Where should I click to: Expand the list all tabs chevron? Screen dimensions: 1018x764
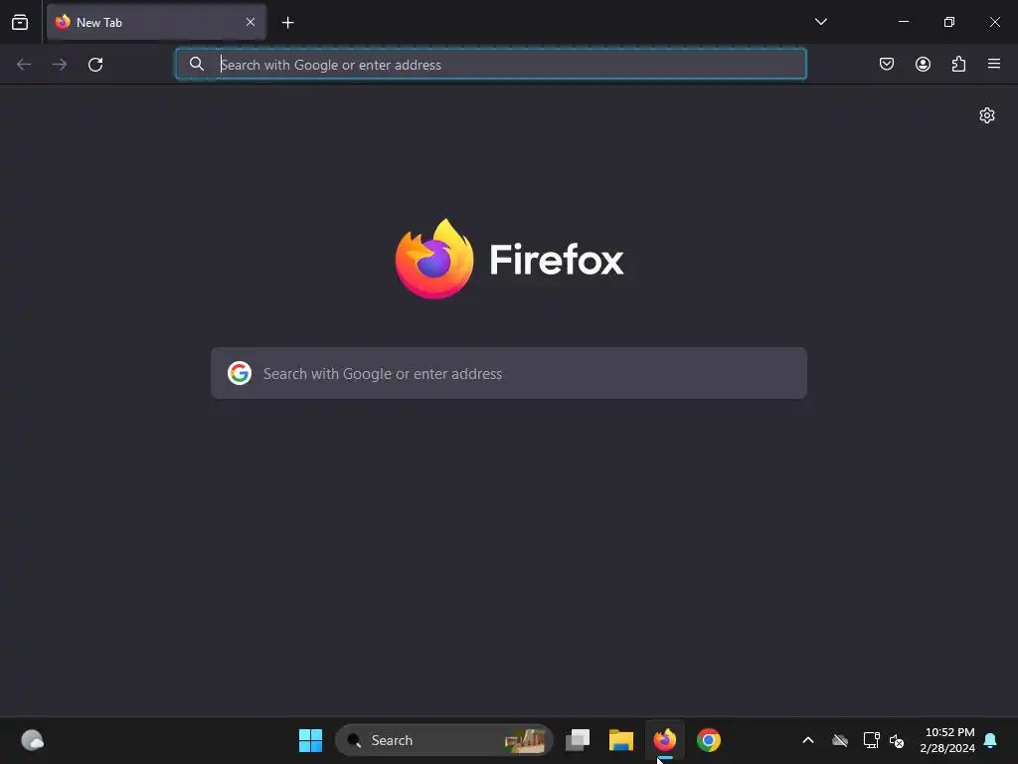[x=820, y=22]
